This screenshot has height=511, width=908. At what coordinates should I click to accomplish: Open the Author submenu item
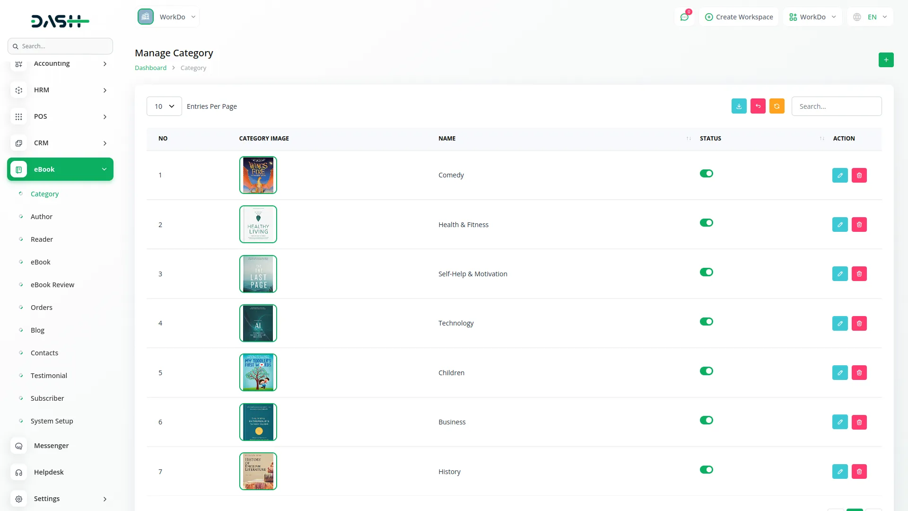(x=42, y=217)
